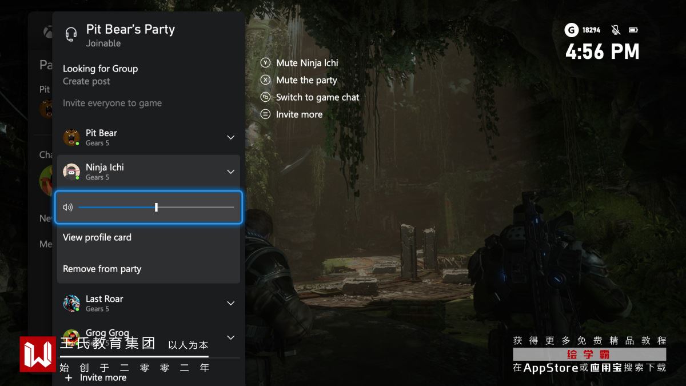This screenshot has width=686, height=386.
Task: Click Pit Bear's avatar picture
Action: [71, 138]
